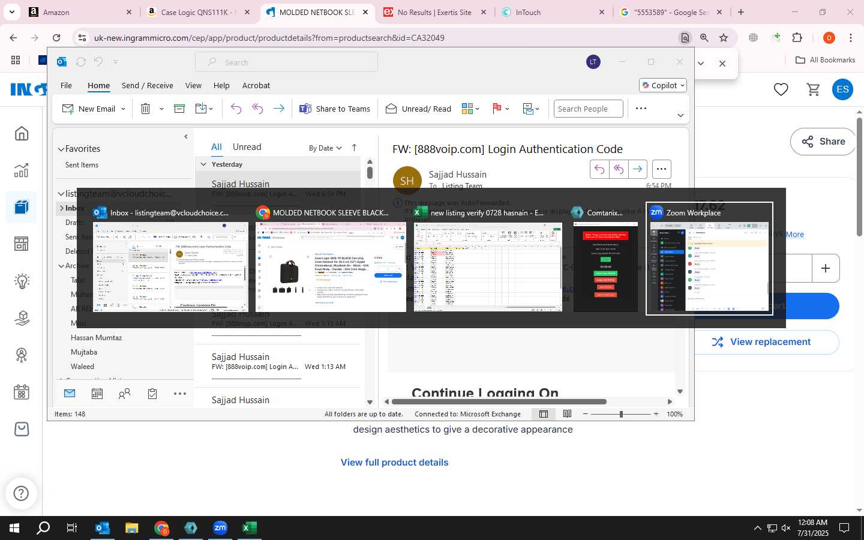Open the Mail view icon in Outlook navigation bar
This screenshot has height=540, width=864.
pyautogui.click(x=70, y=394)
